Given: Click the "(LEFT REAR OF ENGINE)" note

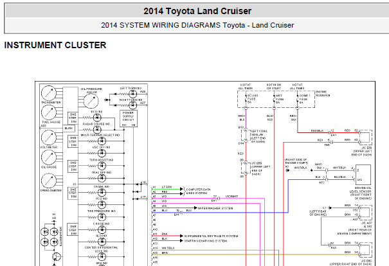Looking at the screenshot, I should click(x=318, y=213).
